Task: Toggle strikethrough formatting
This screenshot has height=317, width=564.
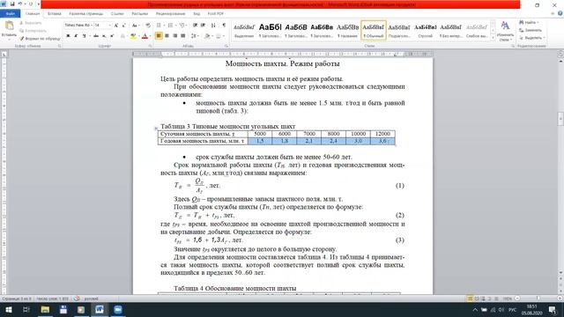Action: [x=96, y=36]
